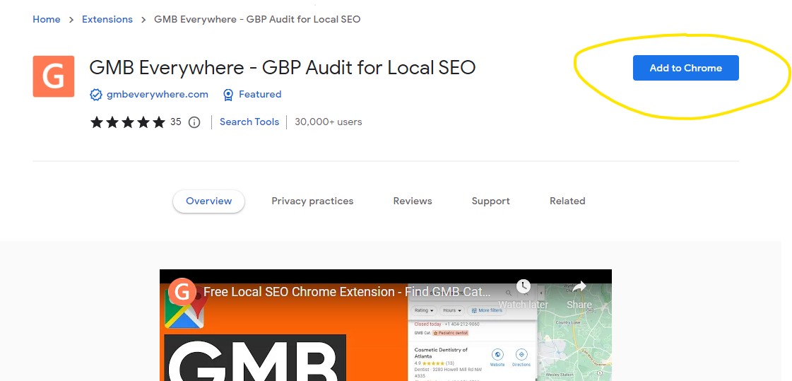Click the video channel avatar icon
The image size is (792, 381).
[x=182, y=291]
